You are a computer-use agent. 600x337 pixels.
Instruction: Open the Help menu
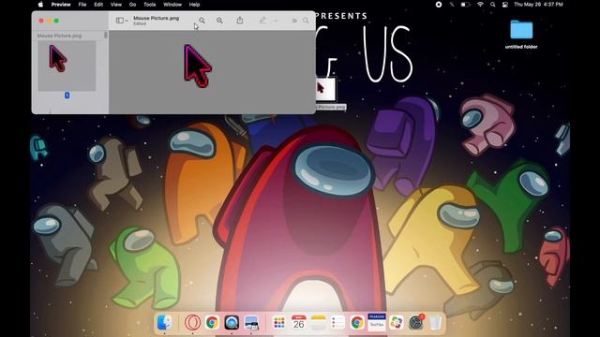click(194, 5)
